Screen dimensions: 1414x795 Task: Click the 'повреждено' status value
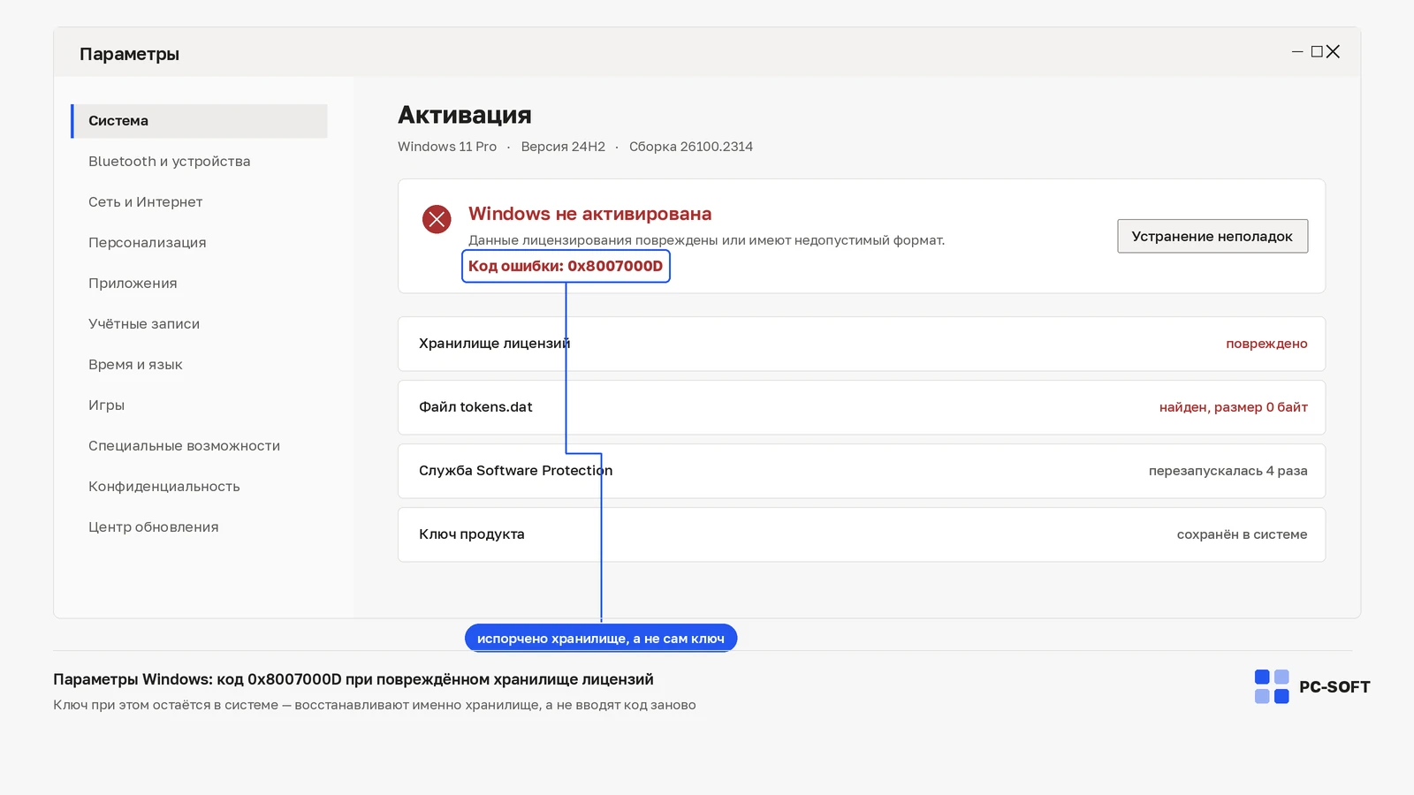click(x=1266, y=344)
